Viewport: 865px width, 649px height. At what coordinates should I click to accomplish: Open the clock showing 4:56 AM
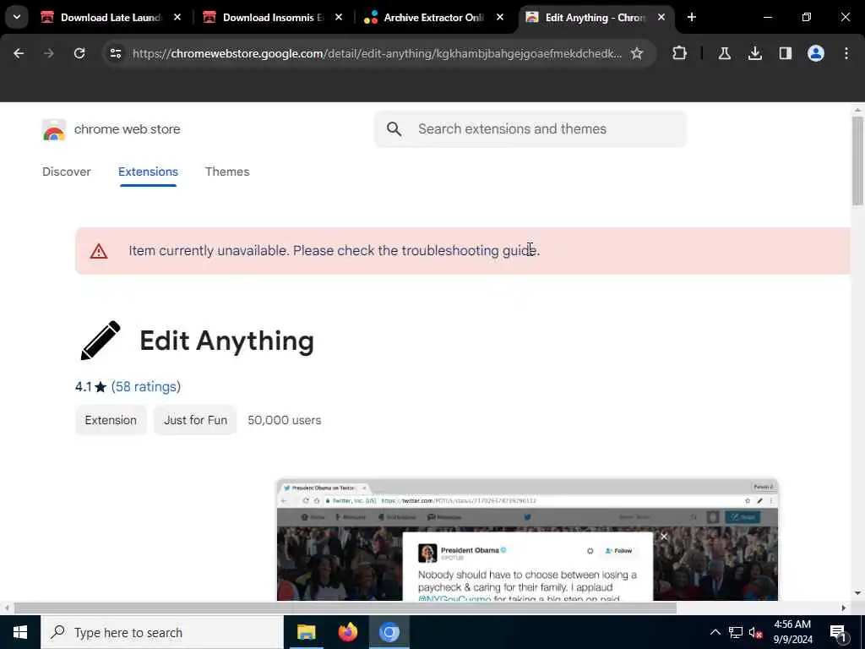(792, 632)
